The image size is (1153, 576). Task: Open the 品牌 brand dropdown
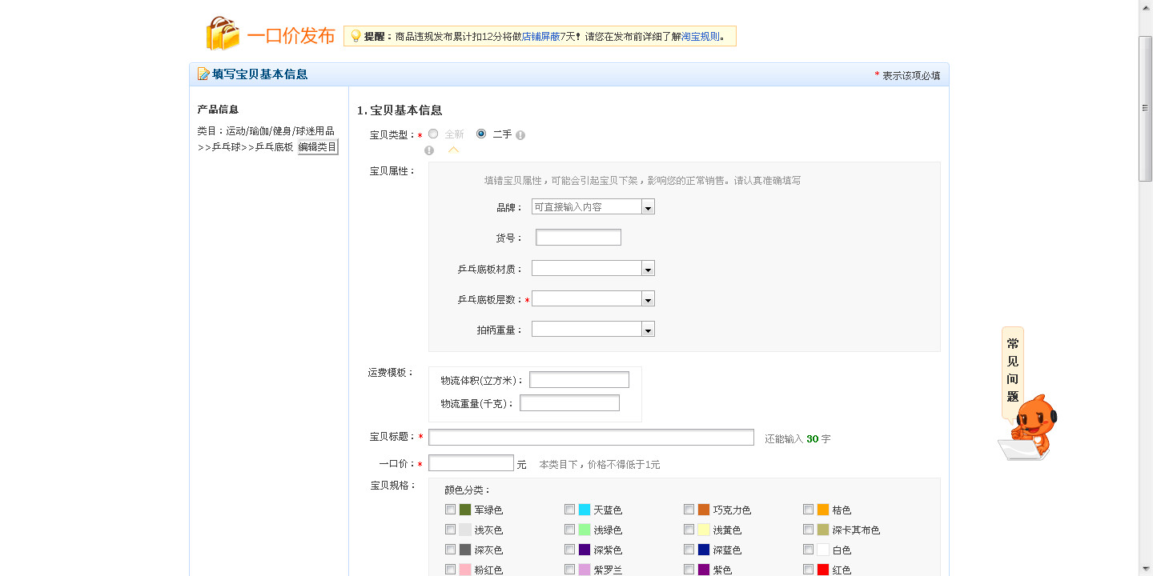click(649, 207)
